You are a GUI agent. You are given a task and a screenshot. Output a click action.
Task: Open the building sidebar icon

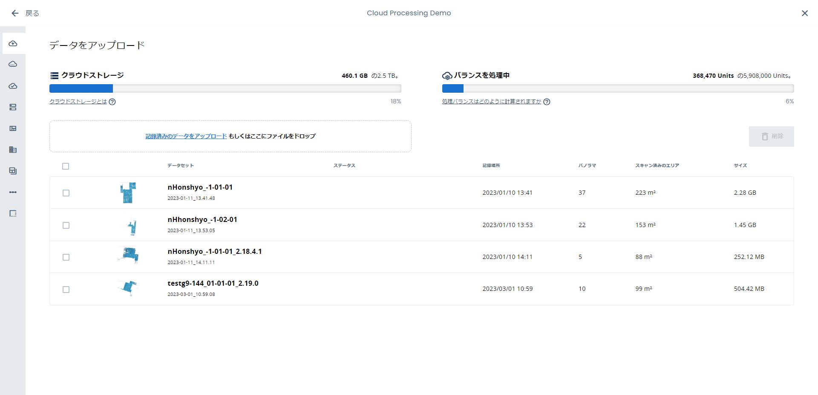(x=13, y=150)
